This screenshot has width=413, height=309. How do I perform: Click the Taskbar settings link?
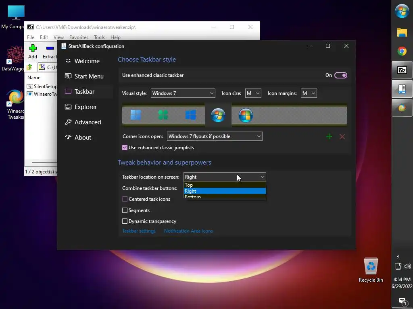pos(139,231)
